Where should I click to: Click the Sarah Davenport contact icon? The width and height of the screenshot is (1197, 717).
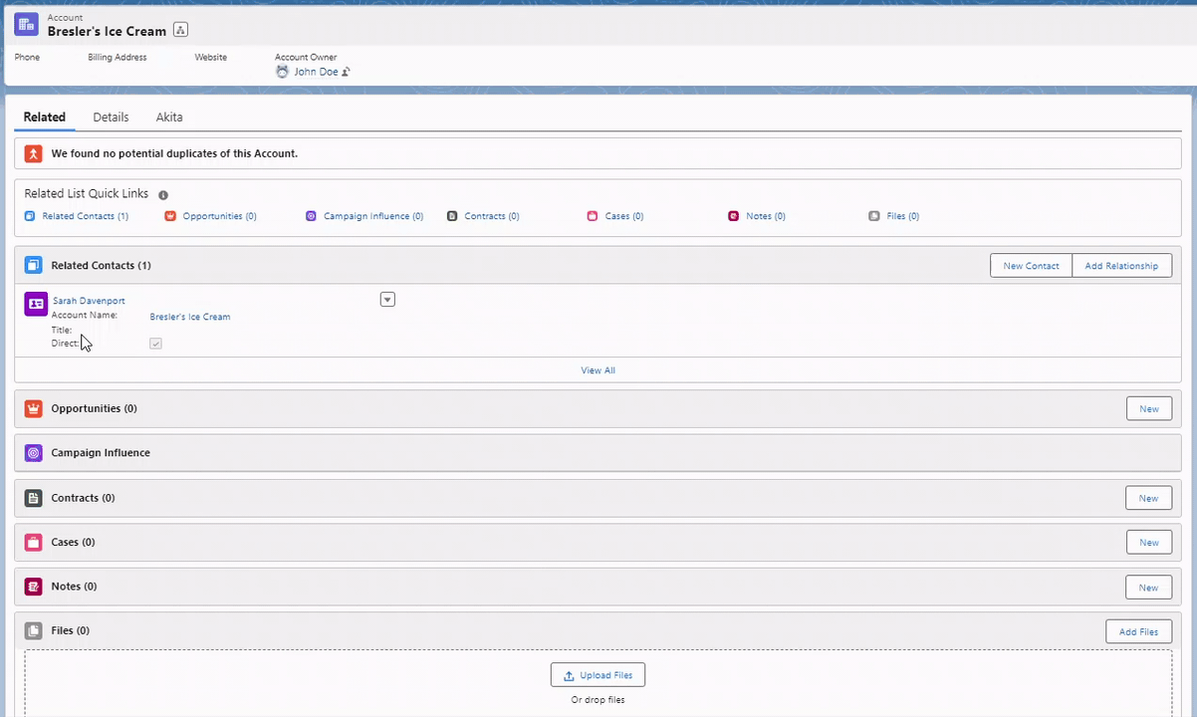tap(36, 304)
